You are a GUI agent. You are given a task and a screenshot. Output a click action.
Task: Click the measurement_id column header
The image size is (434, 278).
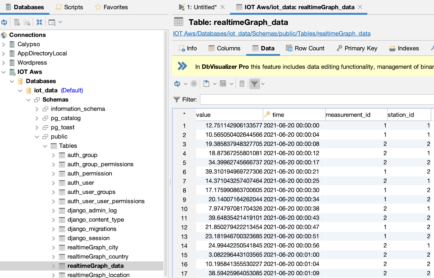[356, 115]
